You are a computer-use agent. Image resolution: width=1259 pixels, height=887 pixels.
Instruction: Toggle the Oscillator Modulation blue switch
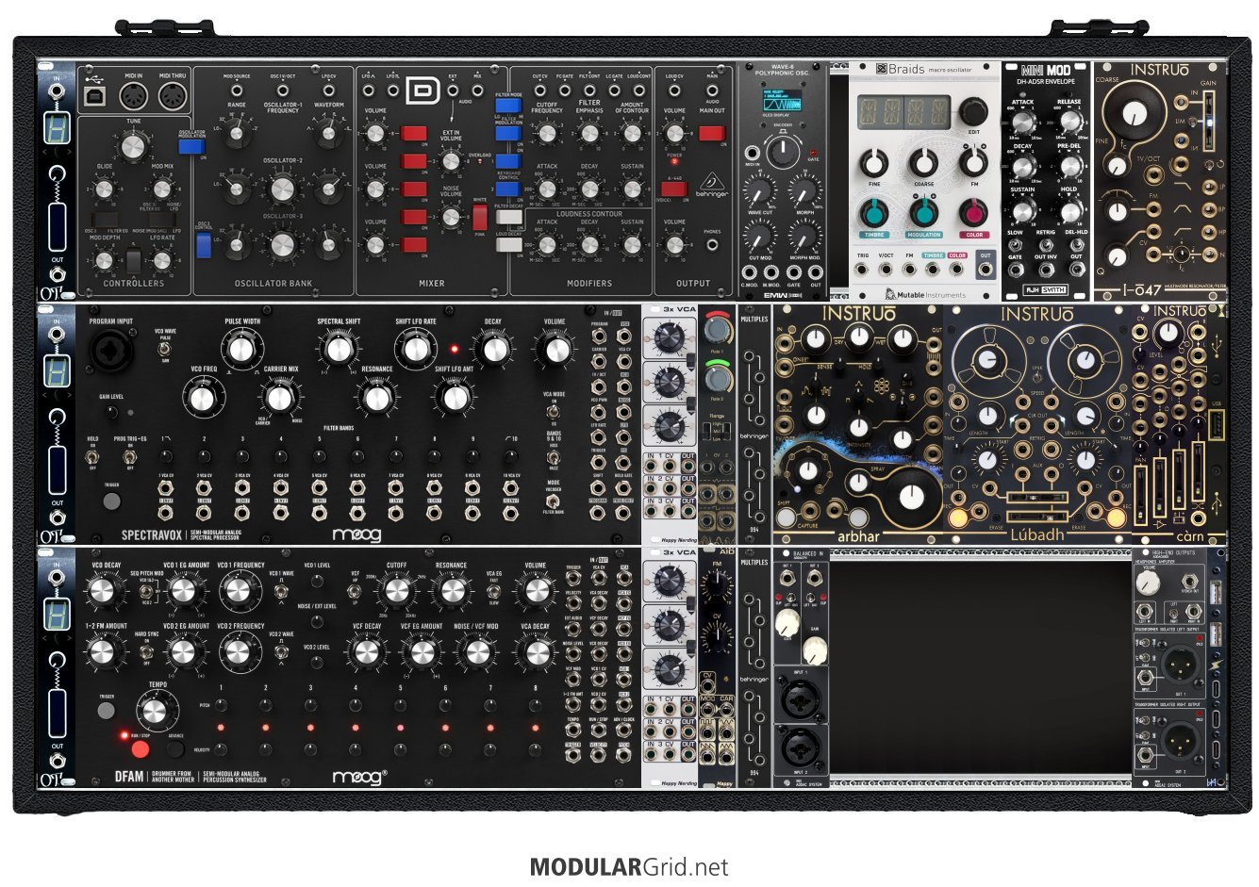[x=191, y=147]
